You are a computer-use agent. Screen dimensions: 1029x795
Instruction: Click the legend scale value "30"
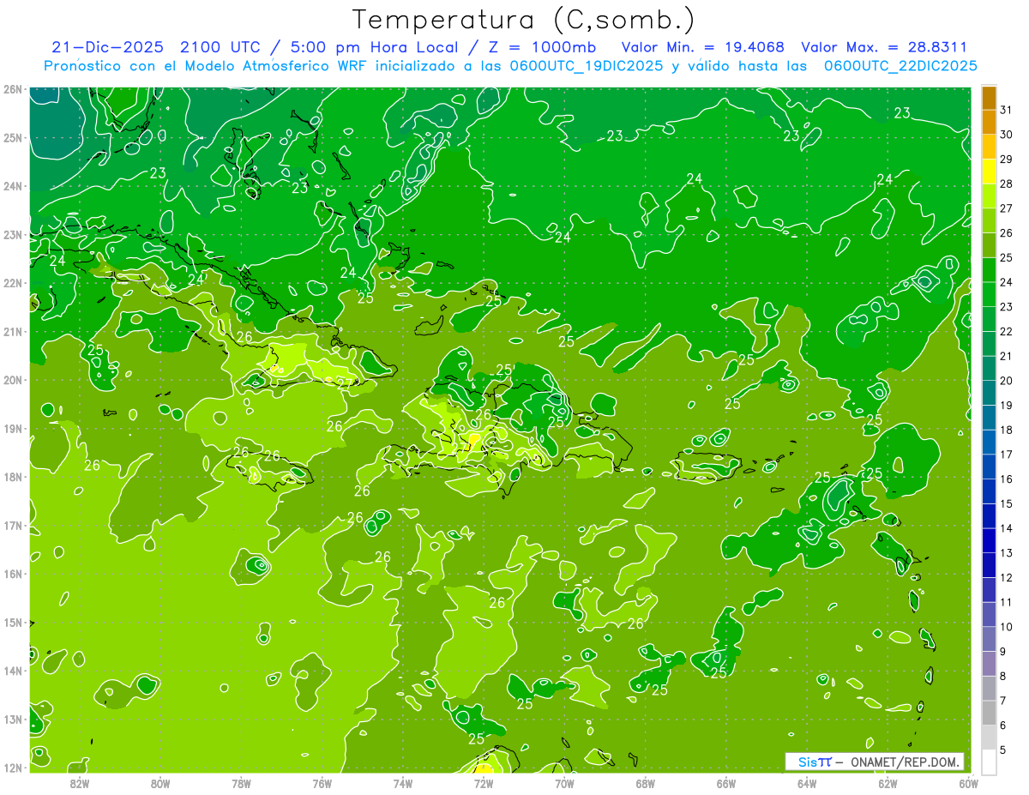pyautogui.click(x=1006, y=135)
